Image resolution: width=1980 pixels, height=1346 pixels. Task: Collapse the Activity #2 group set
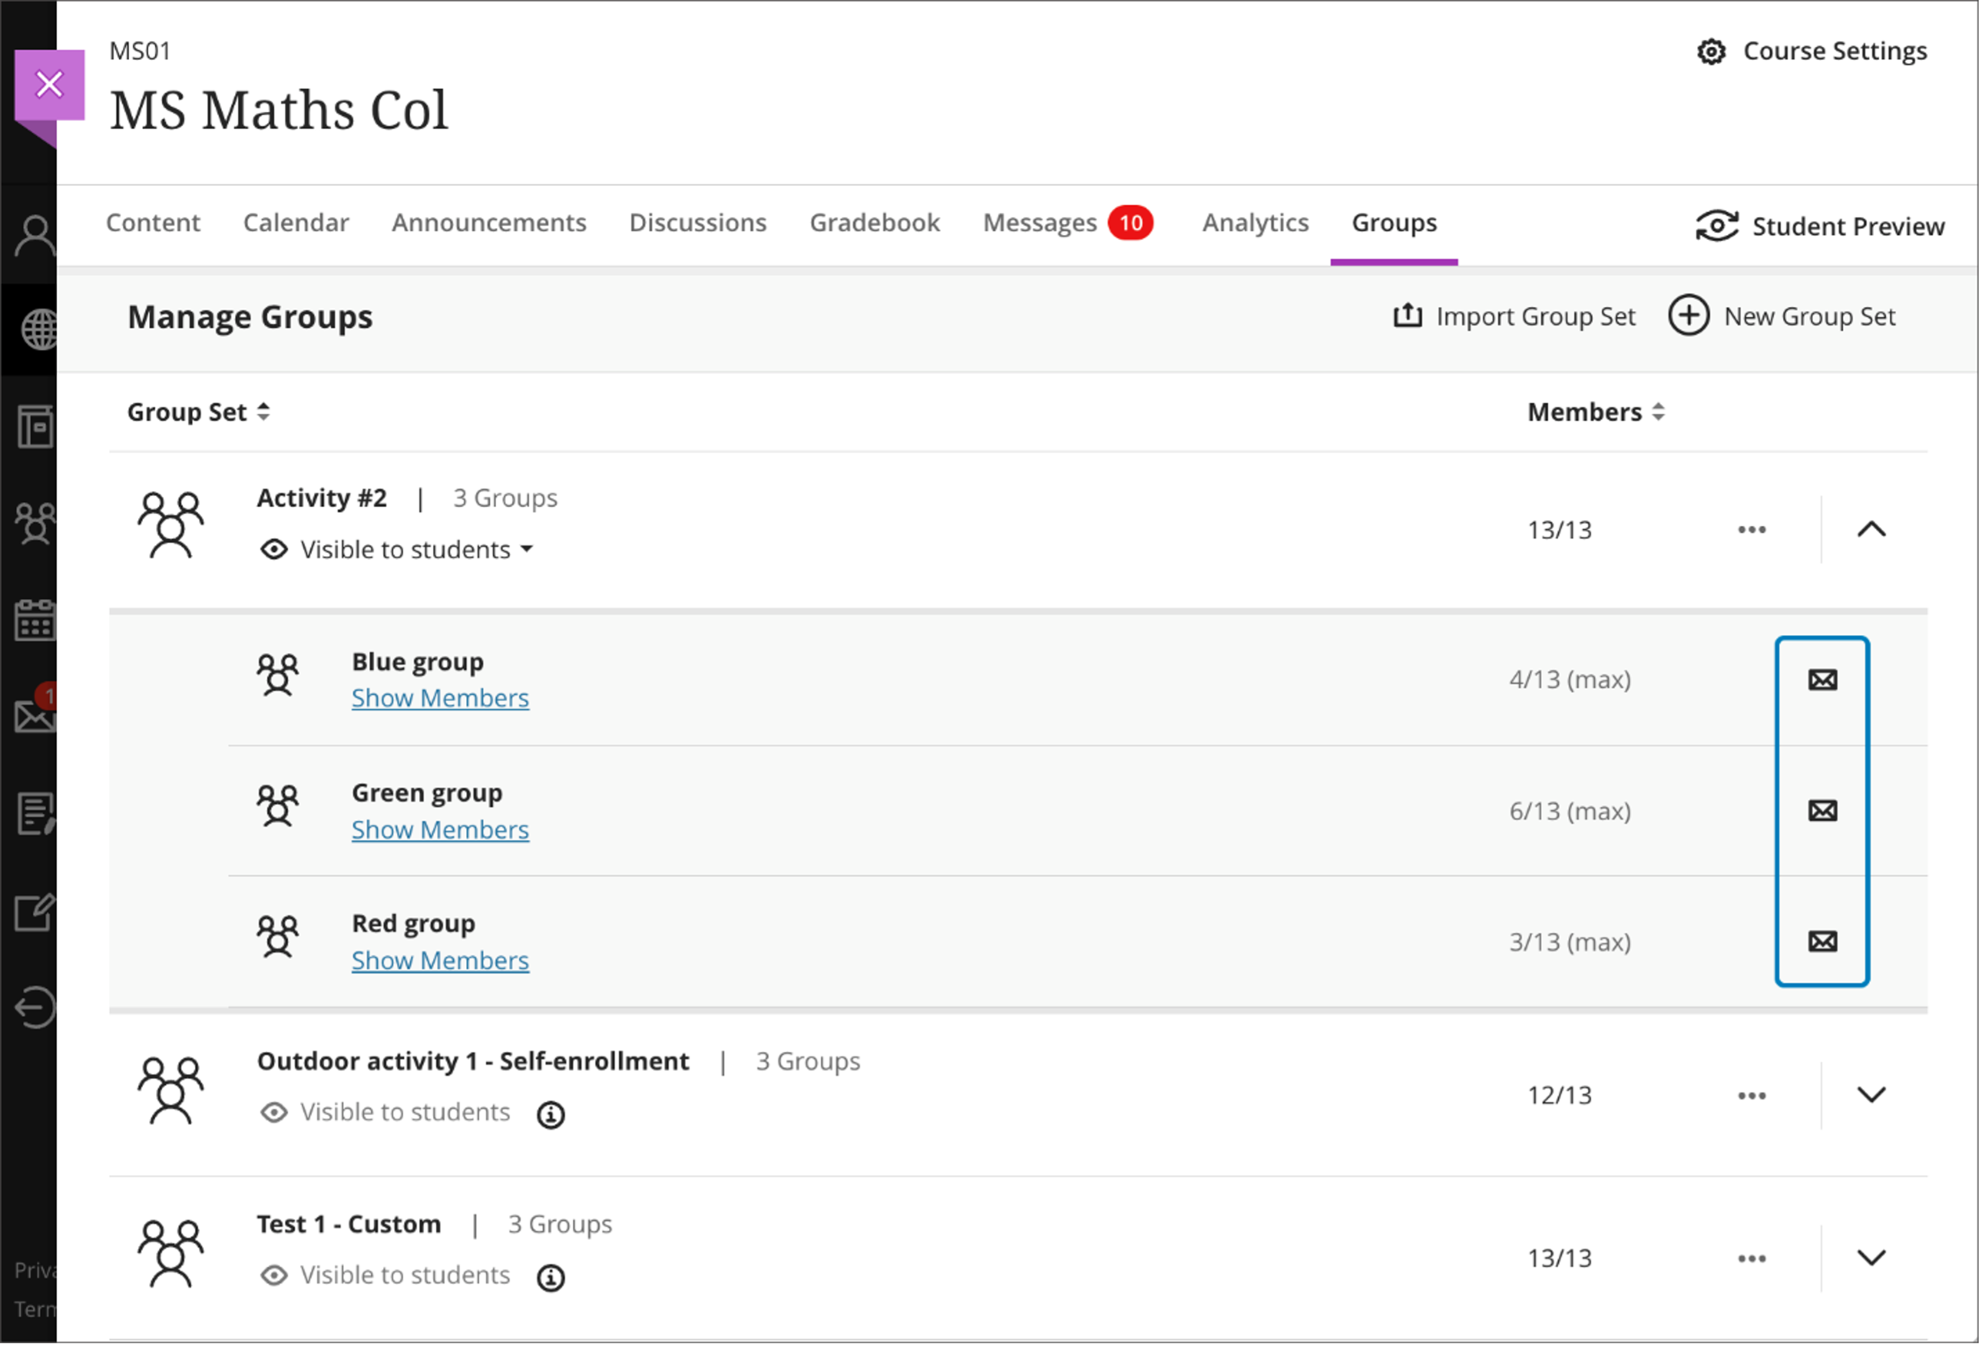click(1871, 530)
